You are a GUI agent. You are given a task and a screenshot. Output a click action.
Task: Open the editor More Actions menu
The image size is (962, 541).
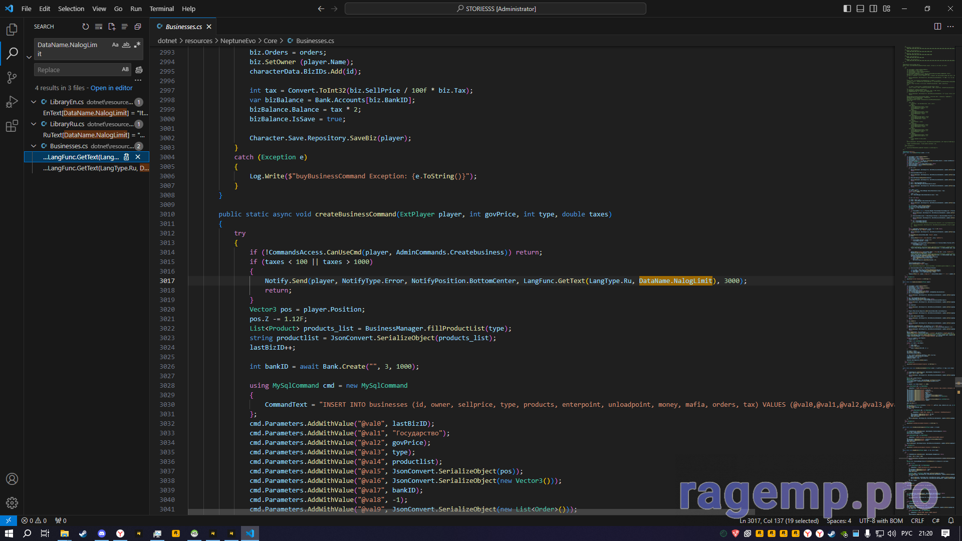[x=950, y=27]
